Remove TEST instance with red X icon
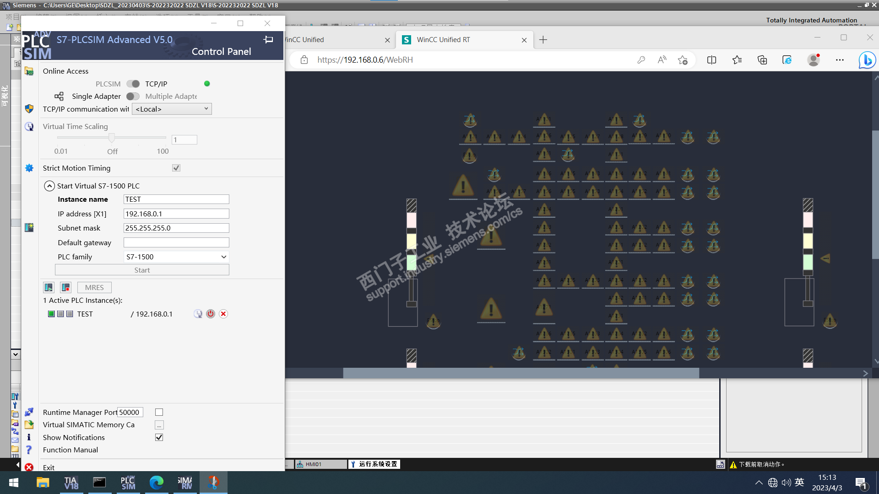The image size is (879, 494). point(223,314)
